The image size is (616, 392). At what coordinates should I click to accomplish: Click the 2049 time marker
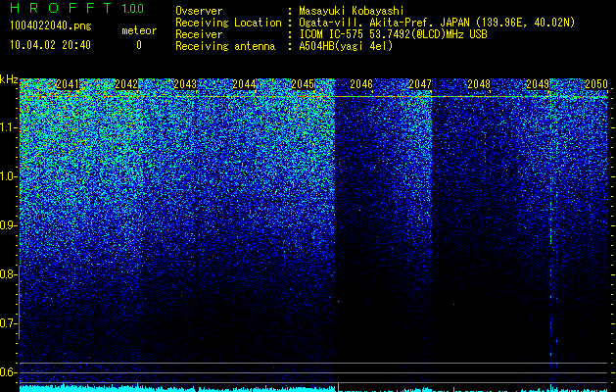pyautogui.click(x=538, y=84)
